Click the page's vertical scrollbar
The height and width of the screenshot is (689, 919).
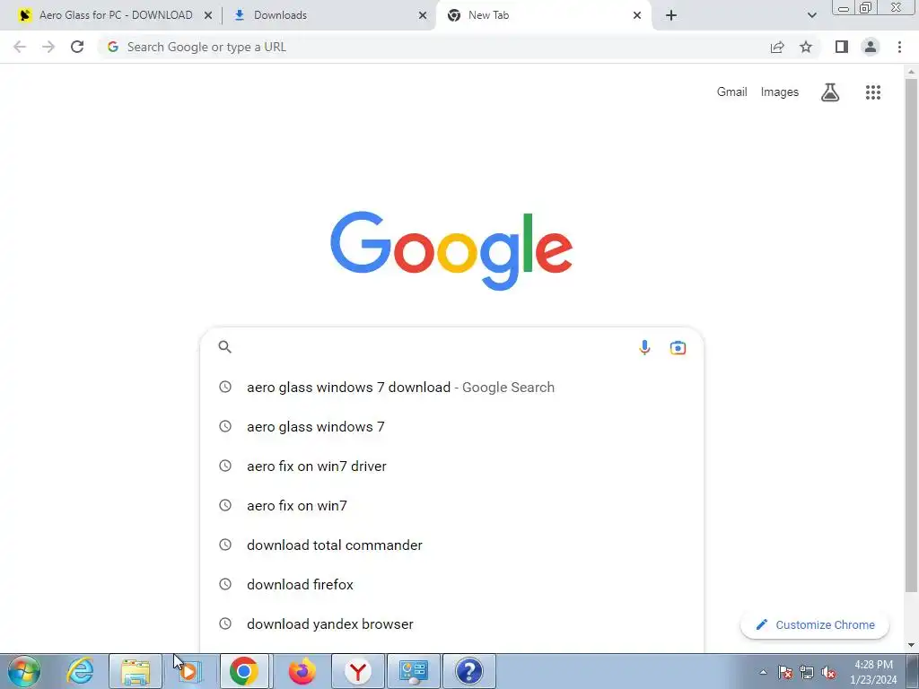tap(911, 334)
